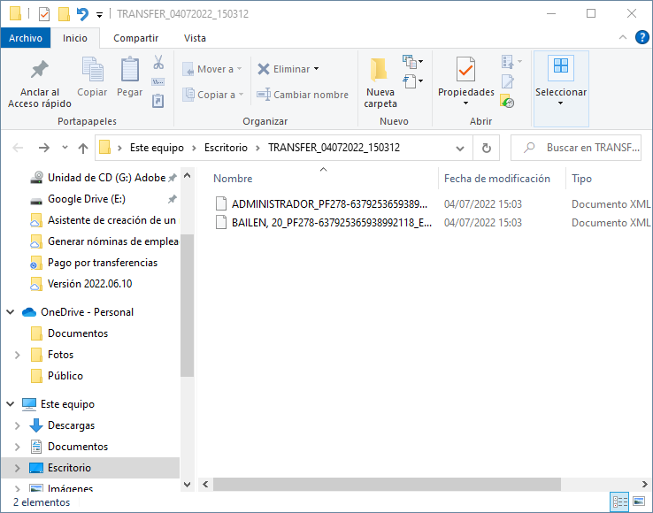Open address bar history dropdown
Screen dimensions: 653x513
coord(460,149)
